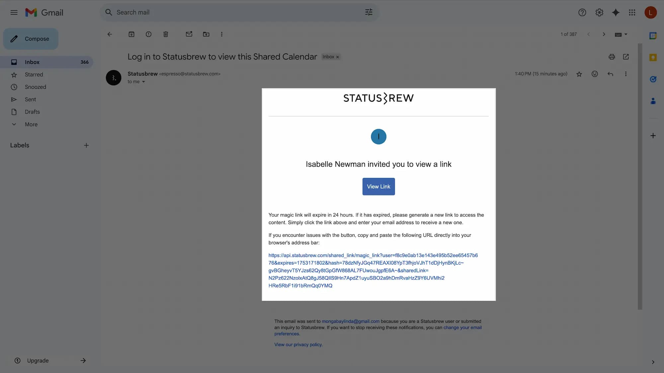The height and width of the screenshot is (373, 664).
Task: Open the Sent folder
Action: [30, 99]
